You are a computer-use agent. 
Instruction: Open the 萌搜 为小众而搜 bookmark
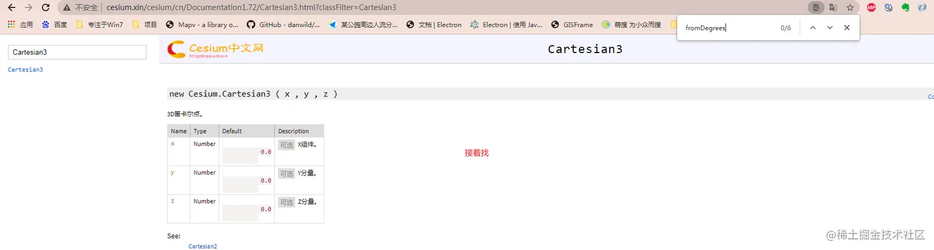pyautogui.click(x=631, y=25)
